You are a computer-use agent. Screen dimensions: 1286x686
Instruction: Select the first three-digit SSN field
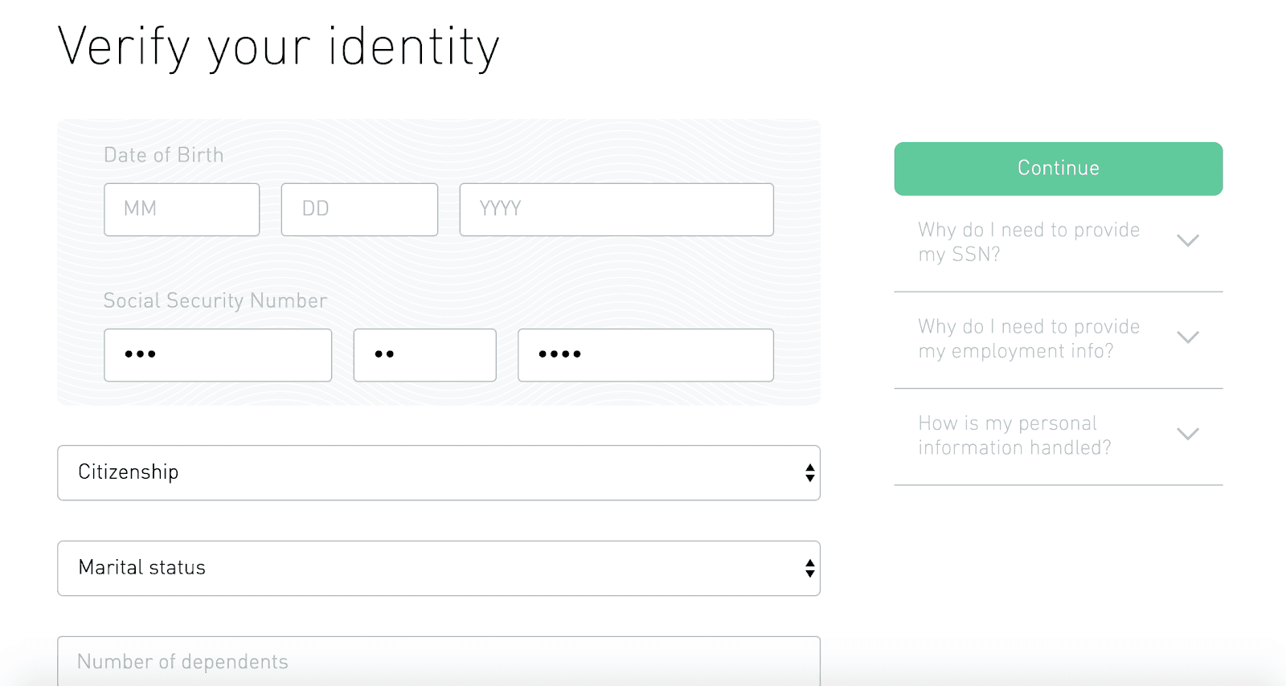click(x=218, y=355)
